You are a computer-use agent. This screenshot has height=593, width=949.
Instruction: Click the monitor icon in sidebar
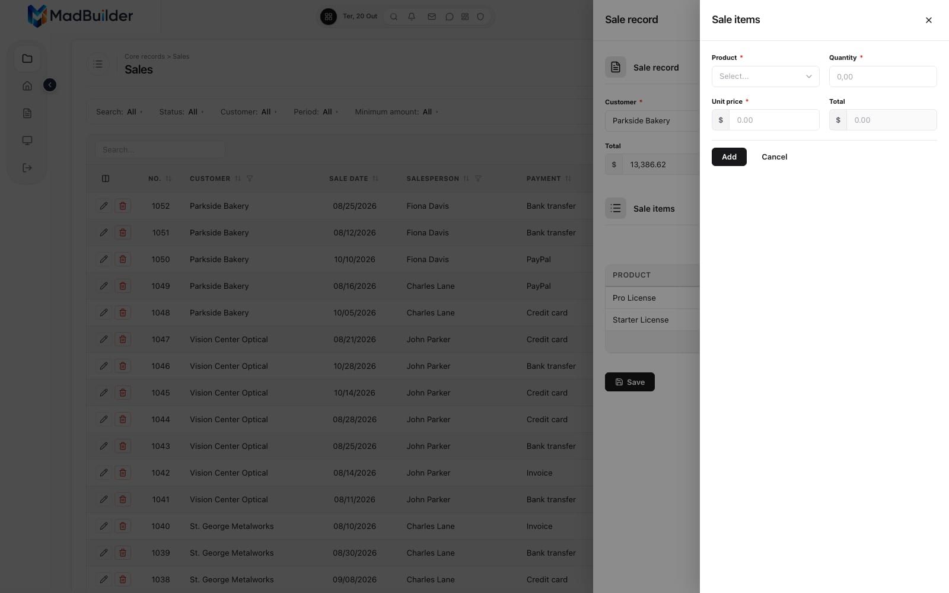(27, 141)
